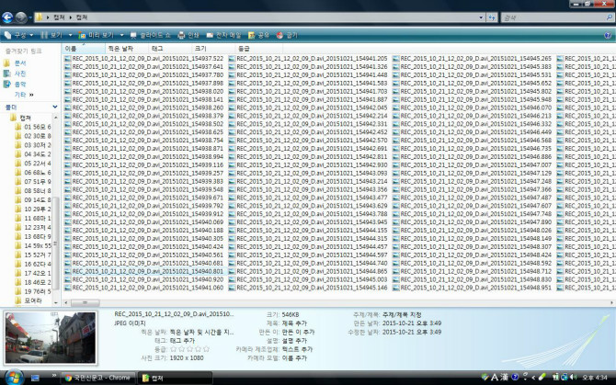Open the recent pages arrow beside the forward button
Viewport: 616px width, 385px height.
coord(30,17)
